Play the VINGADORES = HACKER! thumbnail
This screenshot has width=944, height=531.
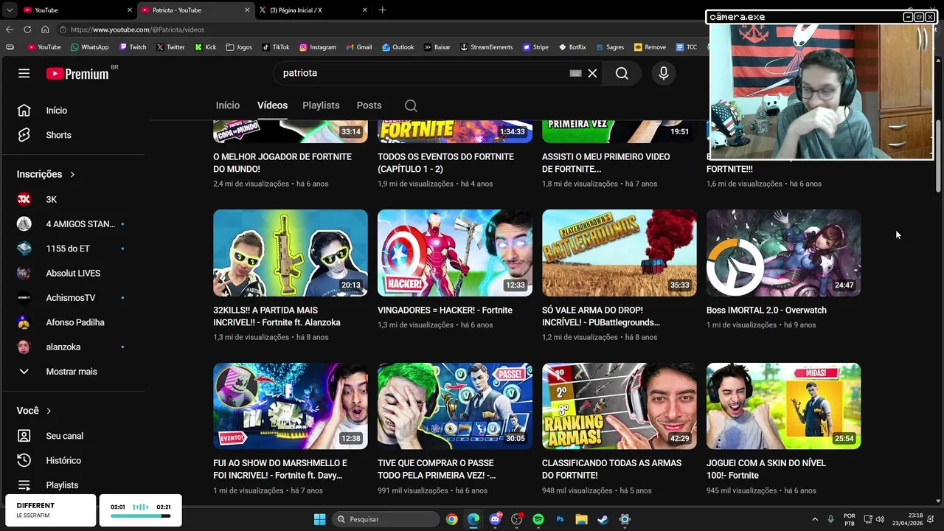pyautogui.click(x=455, y=253)
